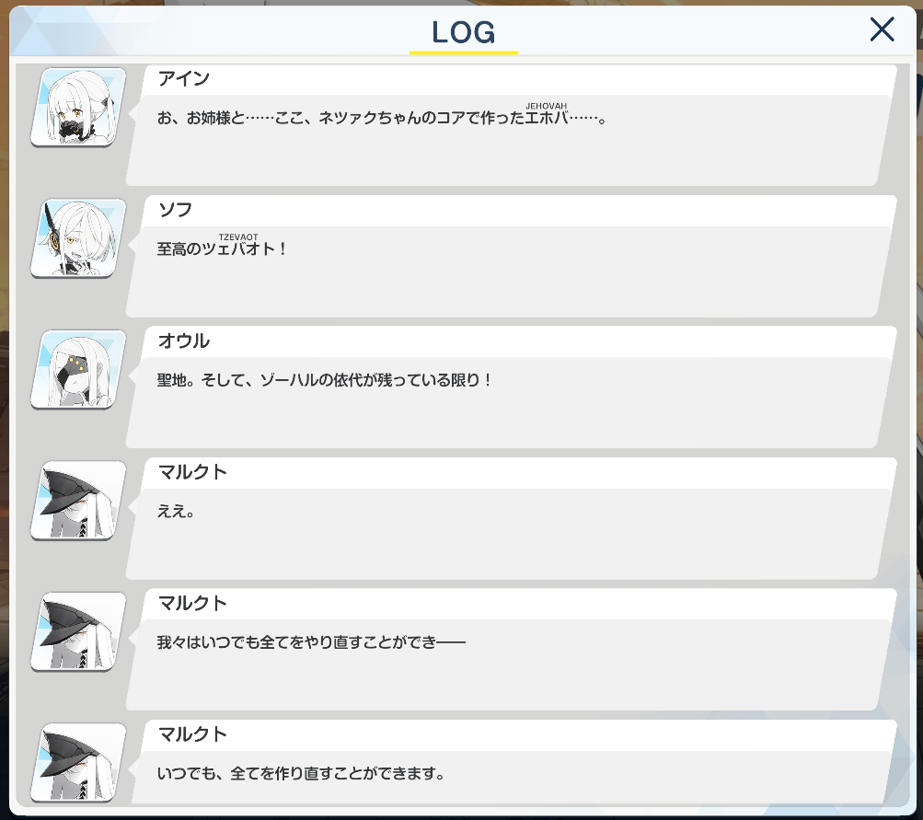Click the アイン speaker name label
The height and width of the screenshot is (820, 923).
184,78
